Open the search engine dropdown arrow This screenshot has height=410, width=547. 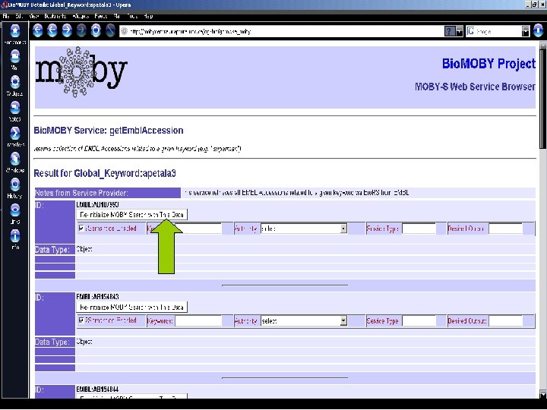point(526,31)
